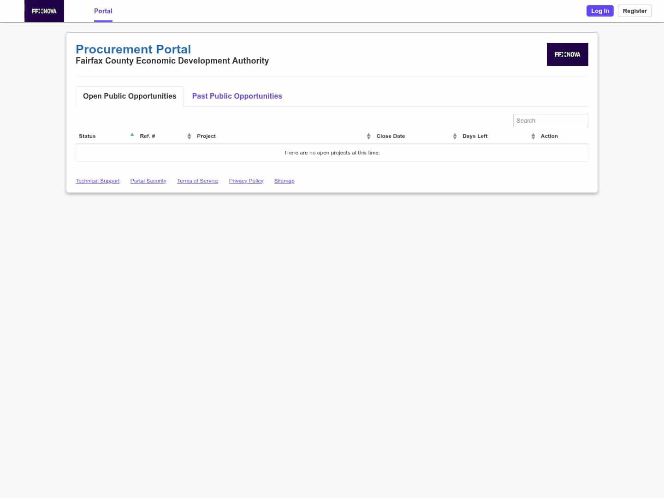Viewport: 664px width, 498px height.
Task: Open the Terms of Service link
Action: click(198, 181)
